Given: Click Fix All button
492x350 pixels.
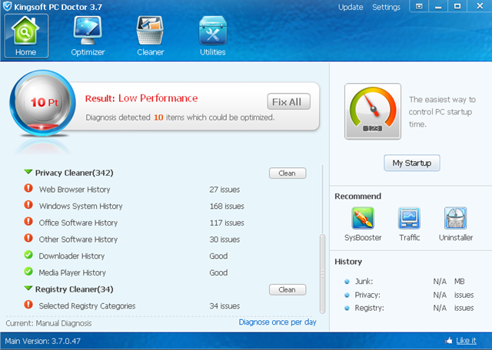Looking at the screenshot, I should (289, 101).
